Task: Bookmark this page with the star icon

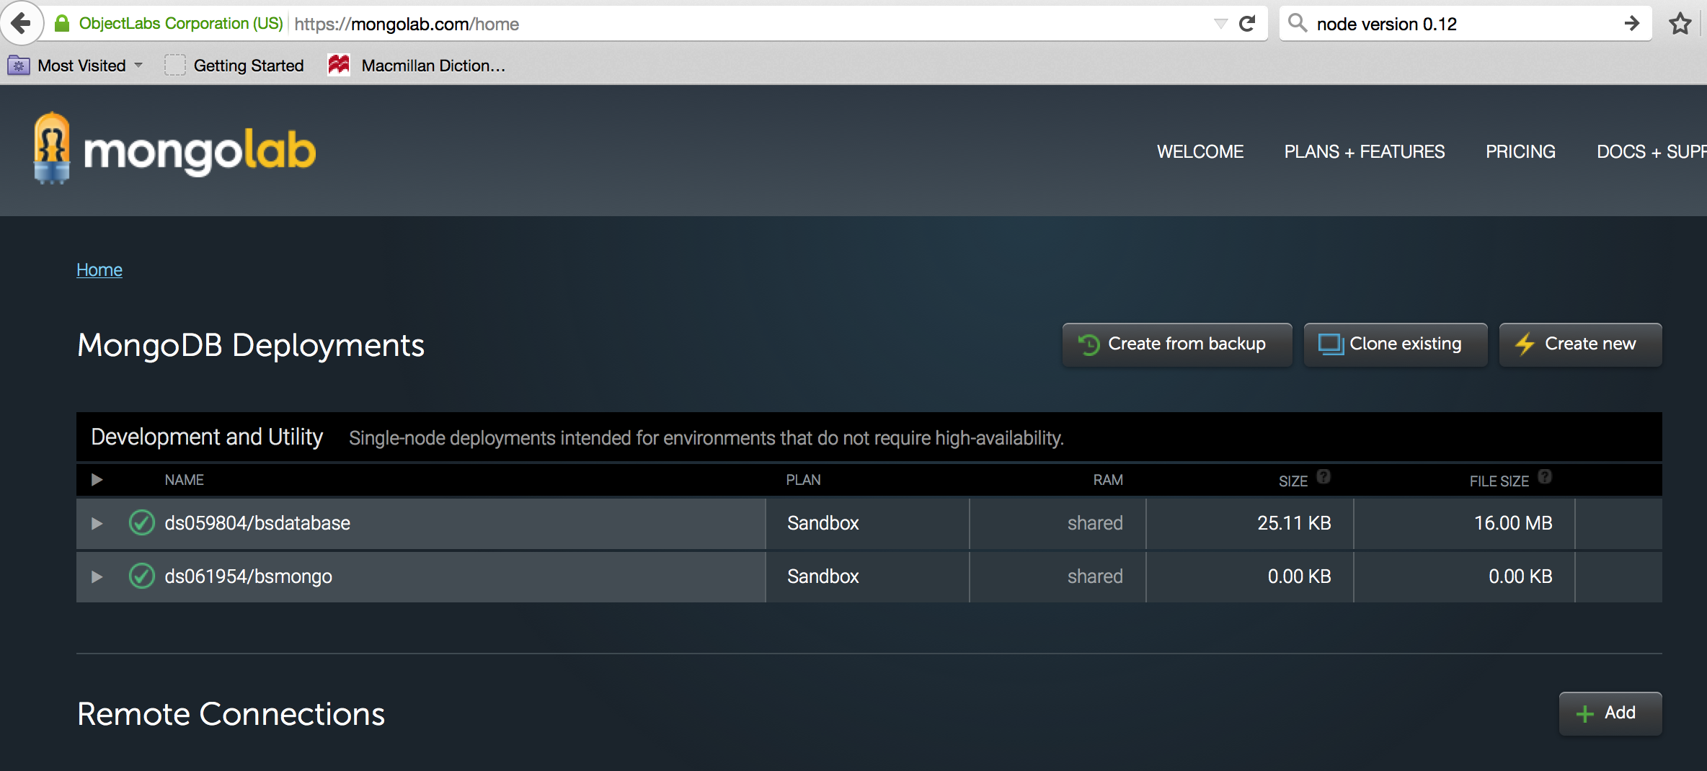Action: pos(1680,24)
